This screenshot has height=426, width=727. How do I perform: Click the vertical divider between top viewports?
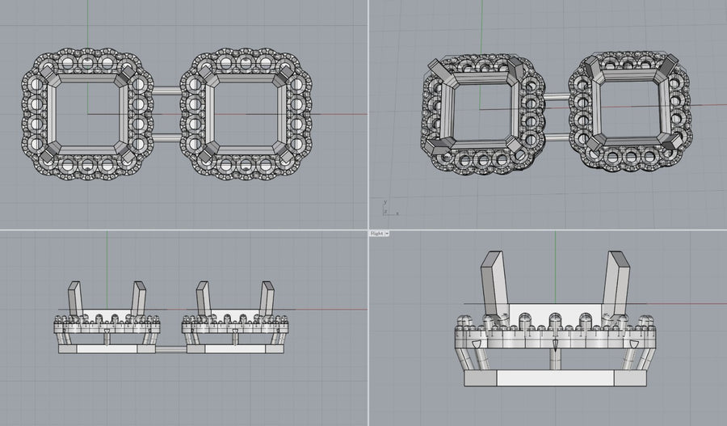[x=368, y=113]
